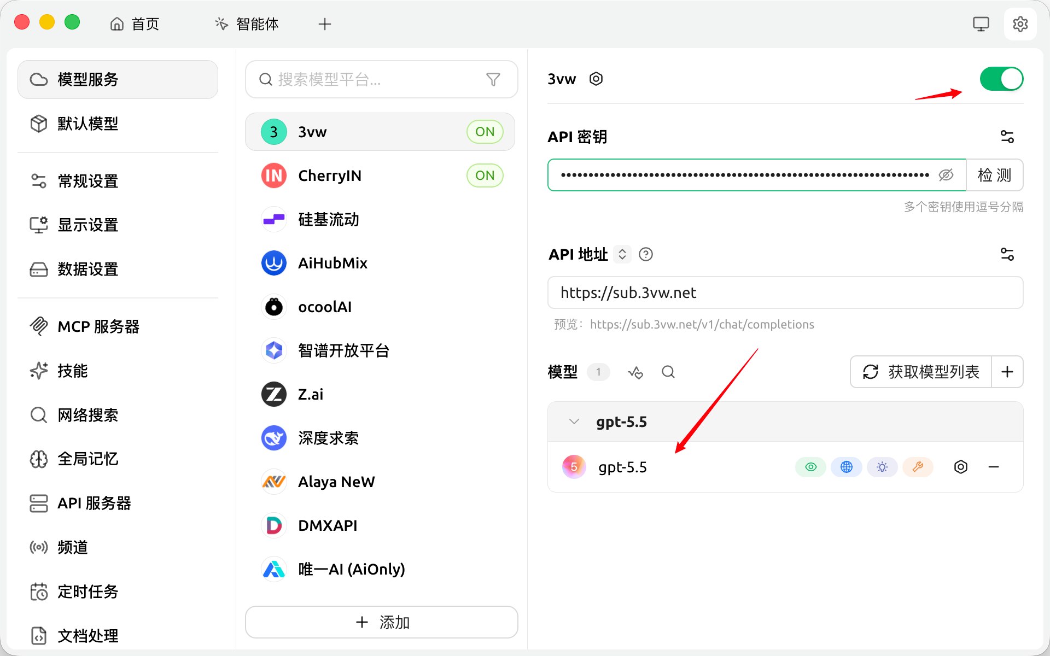This screenshot has width=1050, height=656.
Task: Open the provider filter funnel icon
Action: pos(493,80)
